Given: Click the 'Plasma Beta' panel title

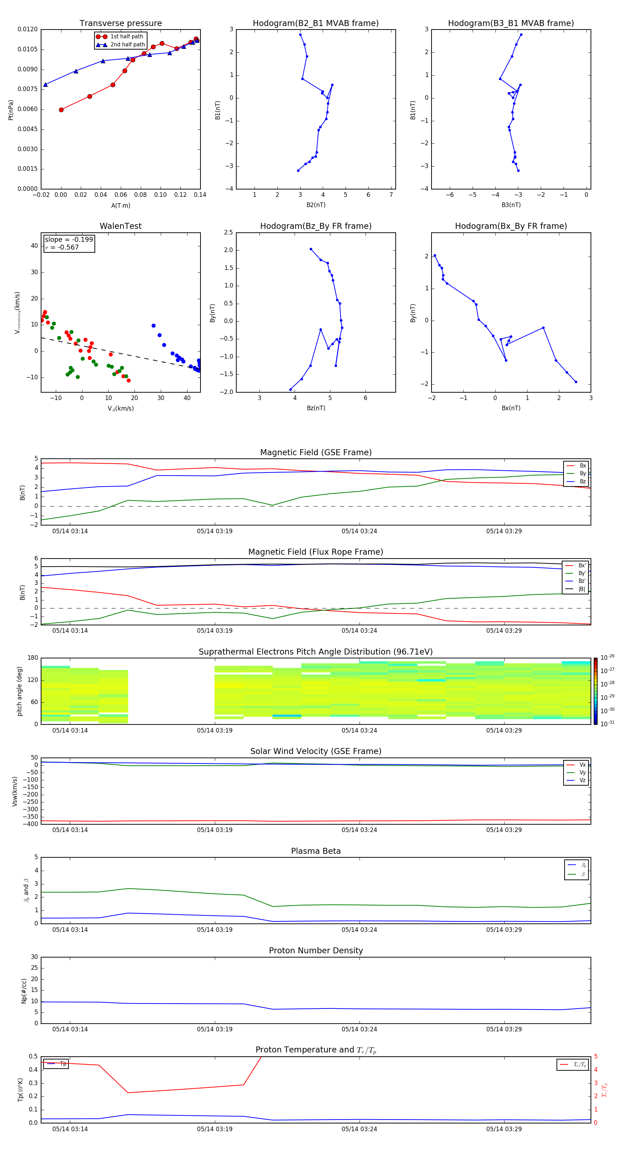Looking at the screenshot, I should pyautogui.click(x=316, y=851).
